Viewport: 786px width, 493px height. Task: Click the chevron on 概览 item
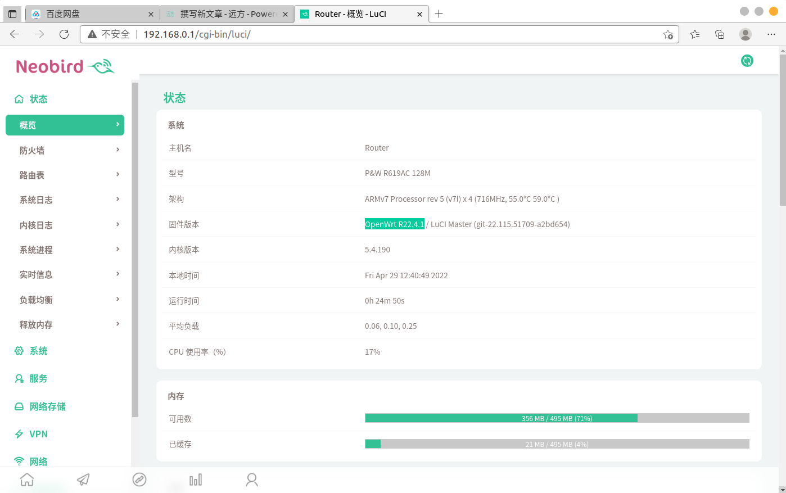(118, 124)
